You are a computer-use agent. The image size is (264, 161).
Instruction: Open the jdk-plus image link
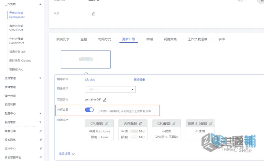click(x=90, y=79)
